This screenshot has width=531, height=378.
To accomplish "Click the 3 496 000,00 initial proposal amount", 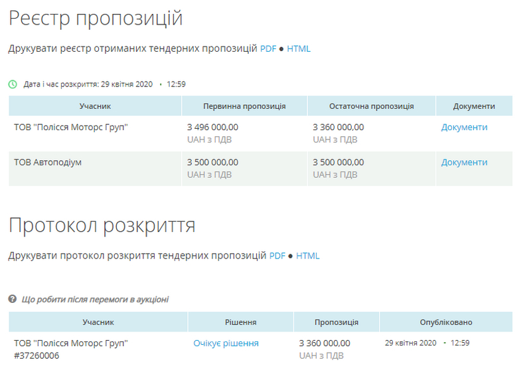I will tap(212, 127).
